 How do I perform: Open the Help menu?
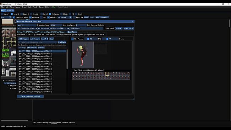(47, 7)
